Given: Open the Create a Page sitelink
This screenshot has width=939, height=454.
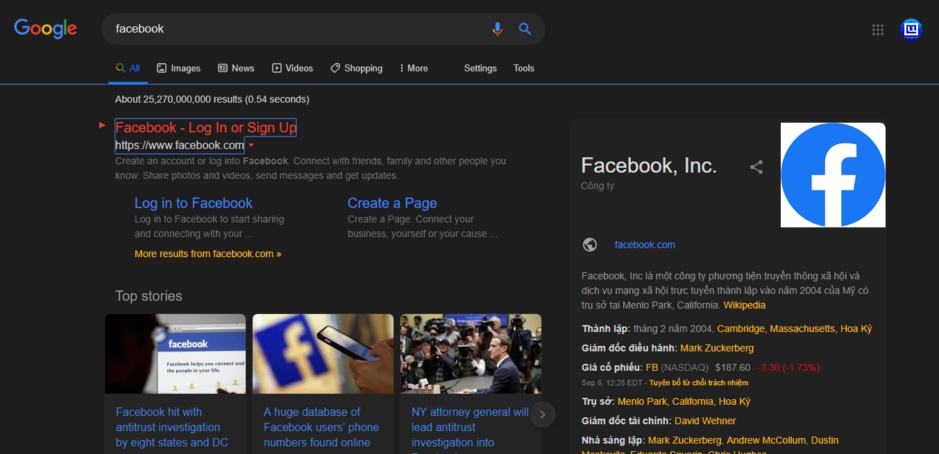Looking at the screenshot, I should click(392, 203).
